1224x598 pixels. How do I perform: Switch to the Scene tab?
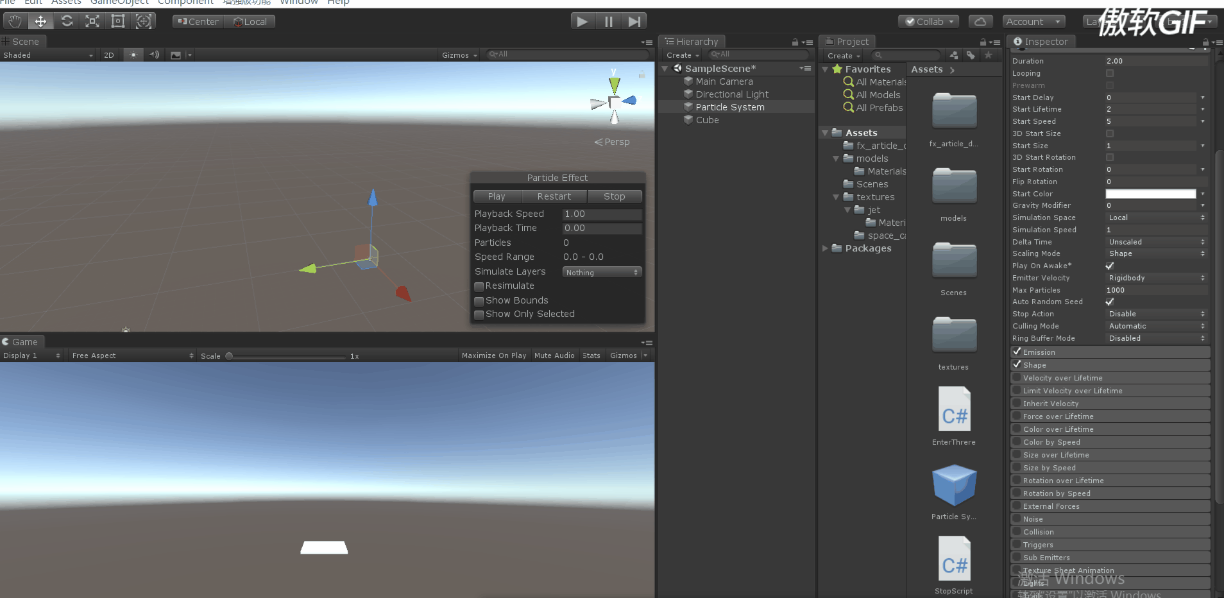coord(22,42)
